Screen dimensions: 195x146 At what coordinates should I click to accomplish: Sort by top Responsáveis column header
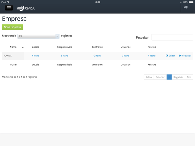coord(65,47)
